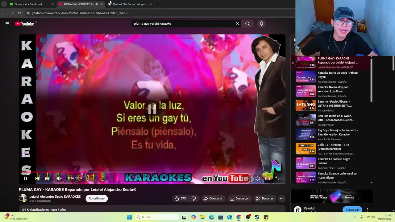The height and width of the screenshot is (222, 395).
Task: Skip to the previous video in the playlist
Action: coord(37,178)
